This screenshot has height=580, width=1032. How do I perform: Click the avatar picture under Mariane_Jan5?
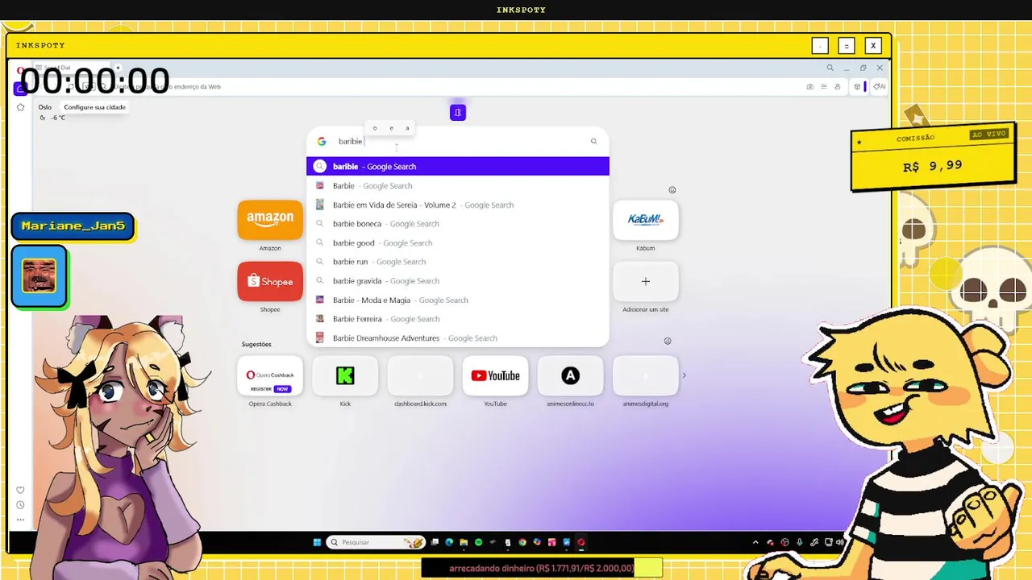pos(40,276)
